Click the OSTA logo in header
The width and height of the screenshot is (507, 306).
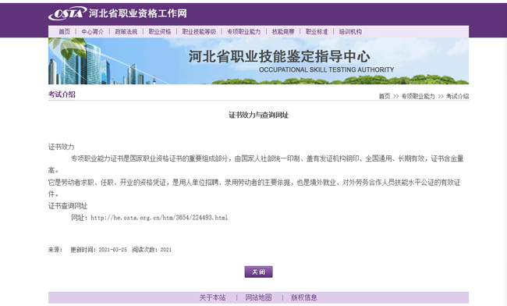click(68, 13)
